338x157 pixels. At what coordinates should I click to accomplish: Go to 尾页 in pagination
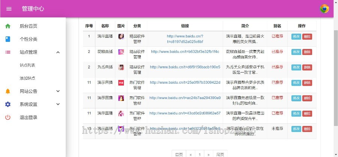[220, 154]
